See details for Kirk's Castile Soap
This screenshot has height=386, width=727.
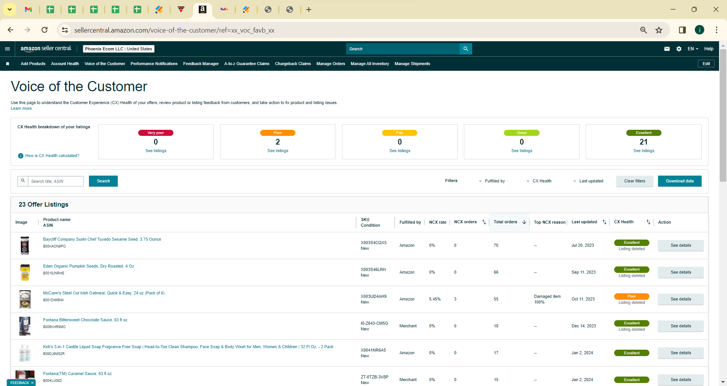pyautogui.click(x=681, y=353)
